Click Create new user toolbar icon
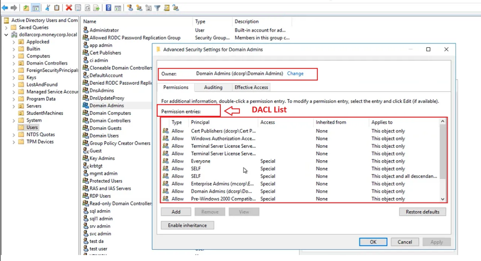 (130, 8)
